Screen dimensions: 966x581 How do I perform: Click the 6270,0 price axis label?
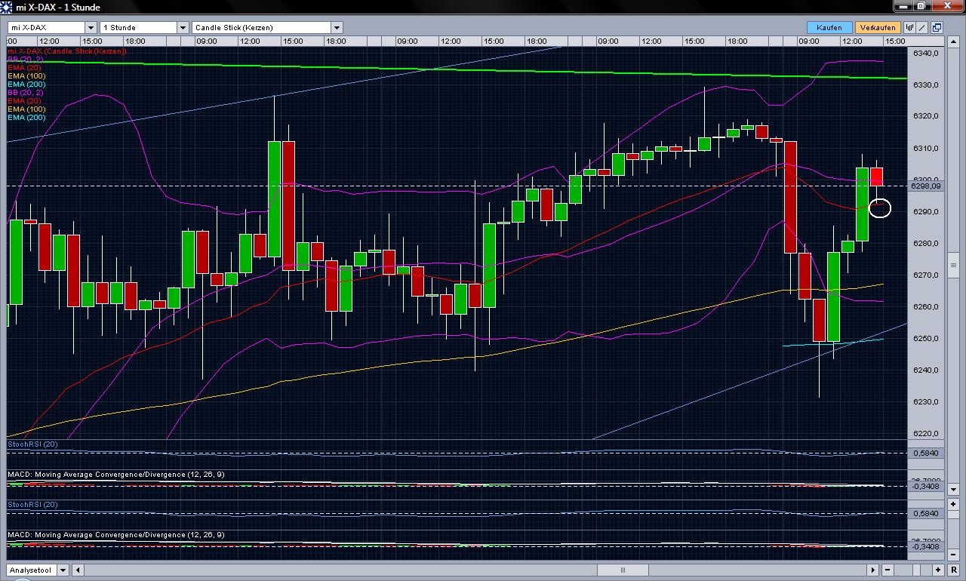(x=925, y=275)
